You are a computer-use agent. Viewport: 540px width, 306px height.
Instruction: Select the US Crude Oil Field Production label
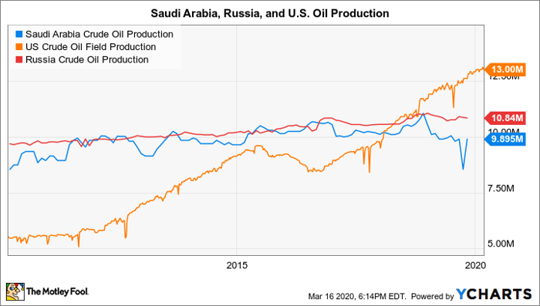(90, 47)
